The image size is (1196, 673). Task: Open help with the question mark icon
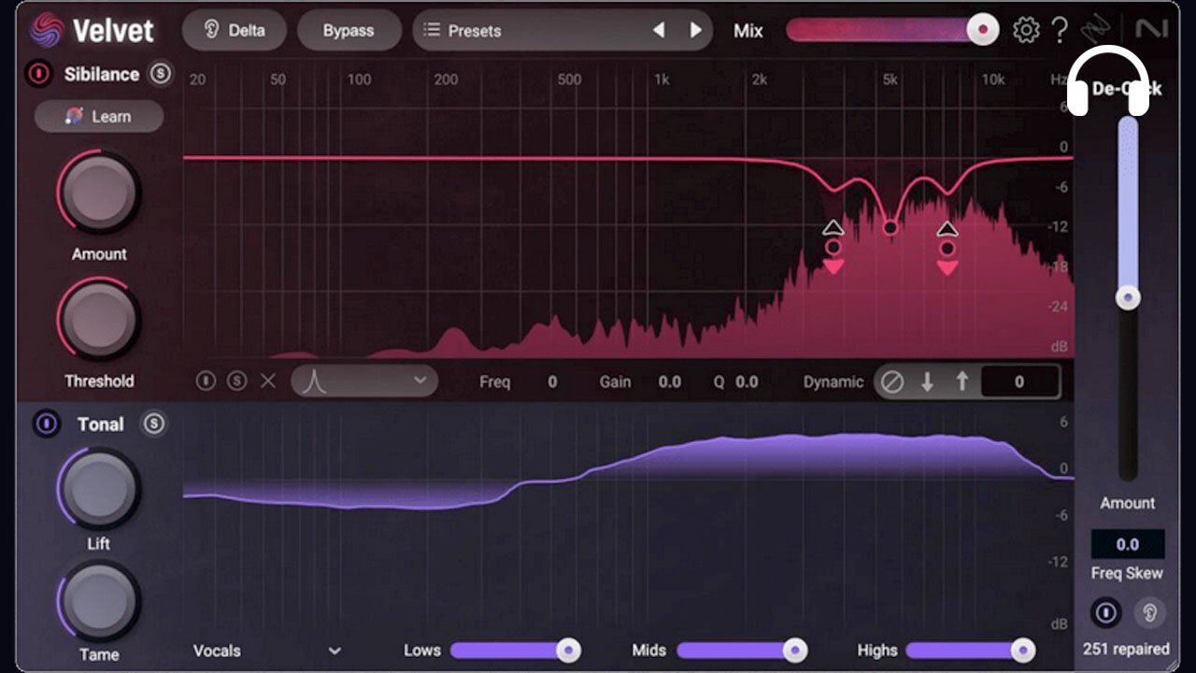pos(1059,30)
